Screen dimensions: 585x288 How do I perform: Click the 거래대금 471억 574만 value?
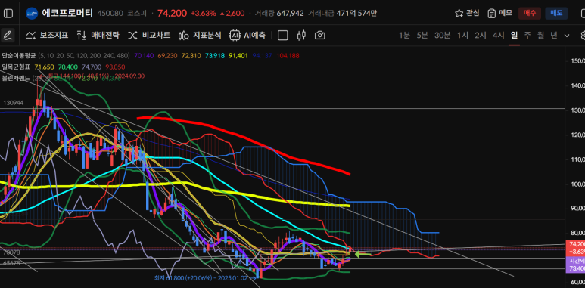point(342,14)
